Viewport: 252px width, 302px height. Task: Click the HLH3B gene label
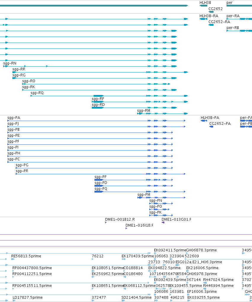click(x=205, y=3)
